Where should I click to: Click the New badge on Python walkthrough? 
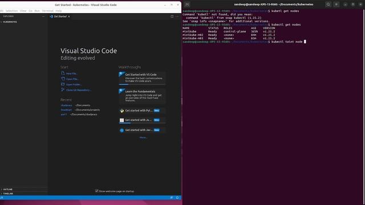157,110
